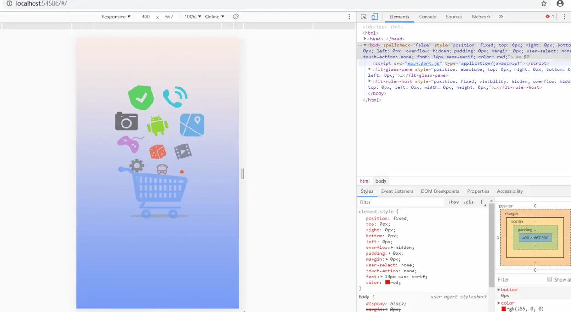Open the DOM Breakpoints tab
The width and height of the screenshot is (571, 312).
tap(440, 191)
